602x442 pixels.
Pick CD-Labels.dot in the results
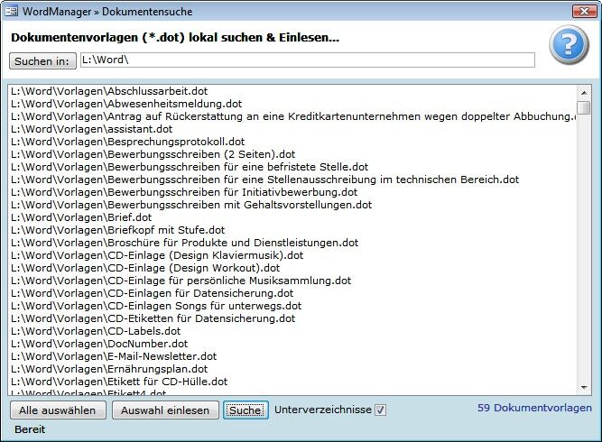click(96, 331)
